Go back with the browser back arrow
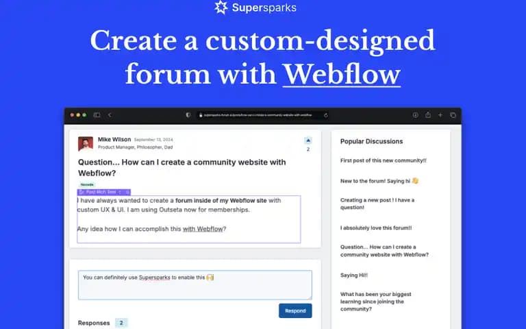Screen dimensions: 526x329 coord(110,115)
